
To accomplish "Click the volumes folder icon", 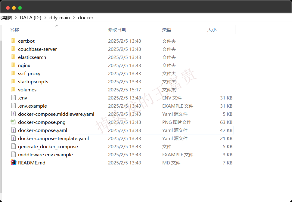I will click(x=13, y=90).
